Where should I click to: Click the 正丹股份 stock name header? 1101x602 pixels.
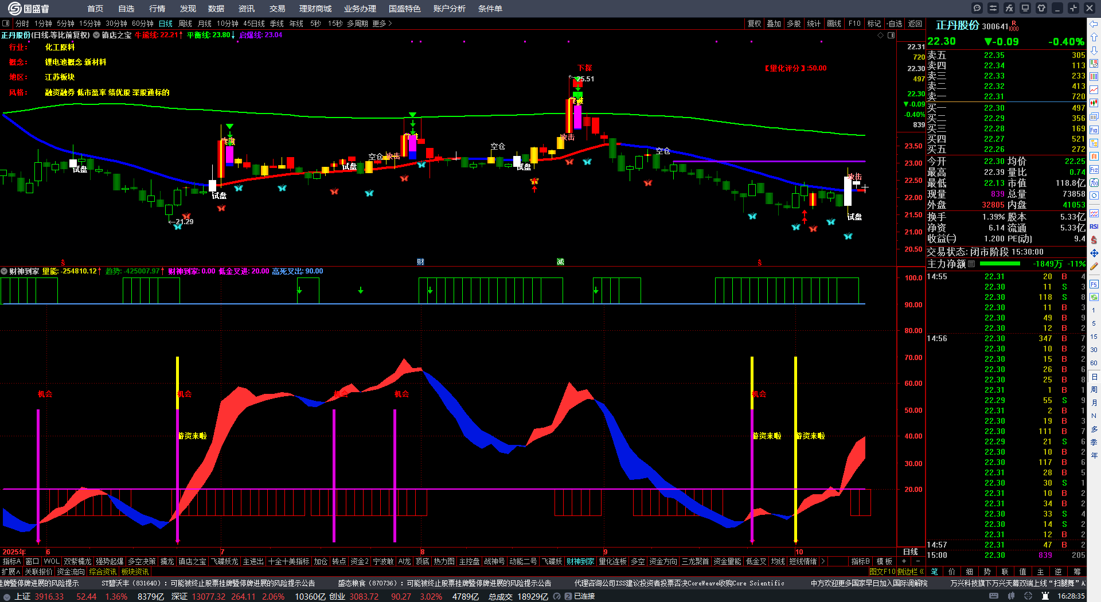point(957,26)
